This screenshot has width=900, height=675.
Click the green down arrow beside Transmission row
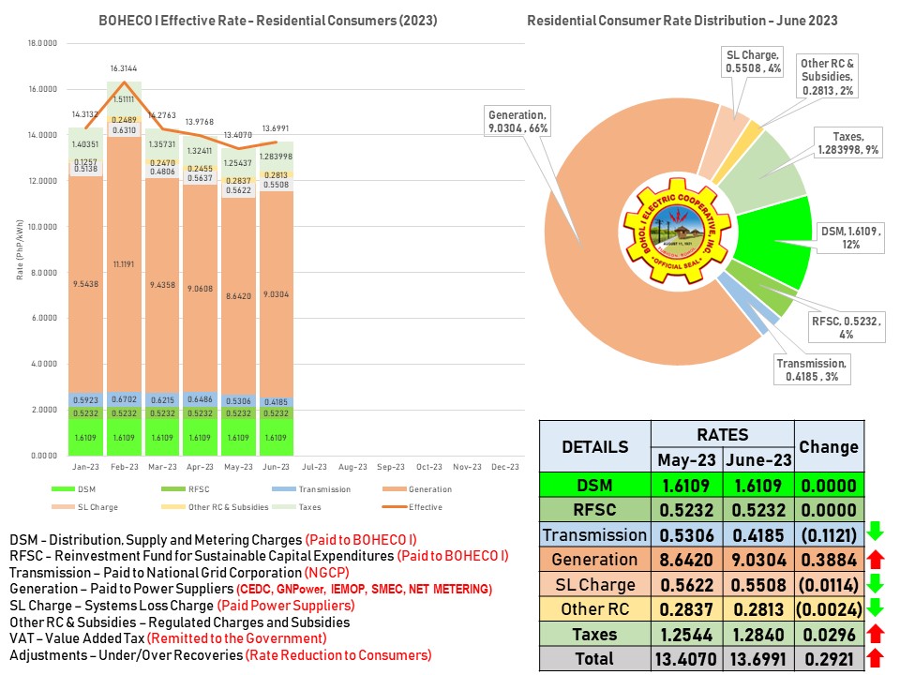pos(876,533)
